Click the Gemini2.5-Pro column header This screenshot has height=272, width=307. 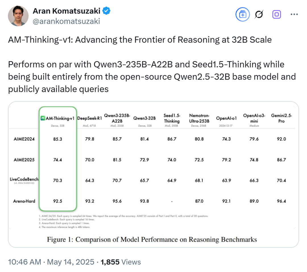pos(281,118)
